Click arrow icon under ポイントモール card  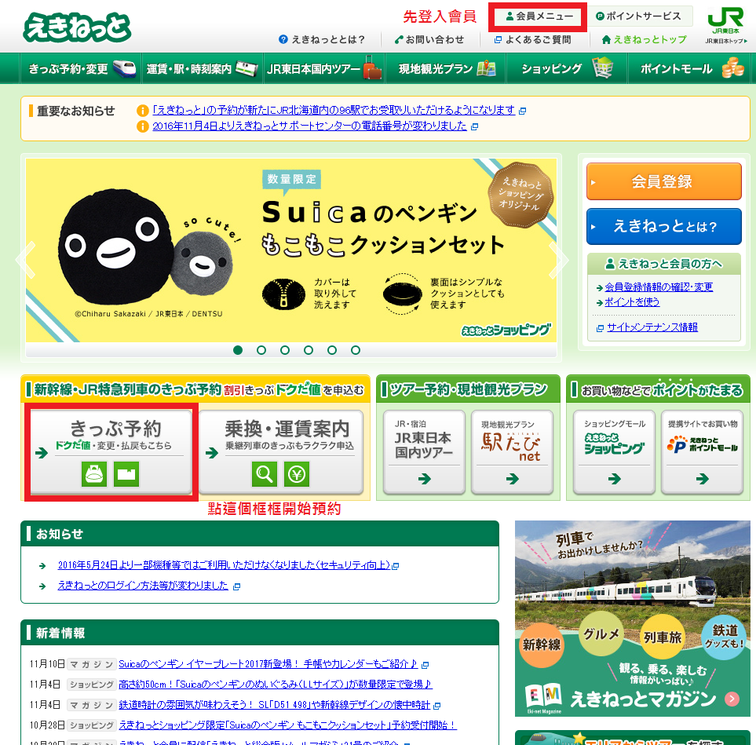703,479
